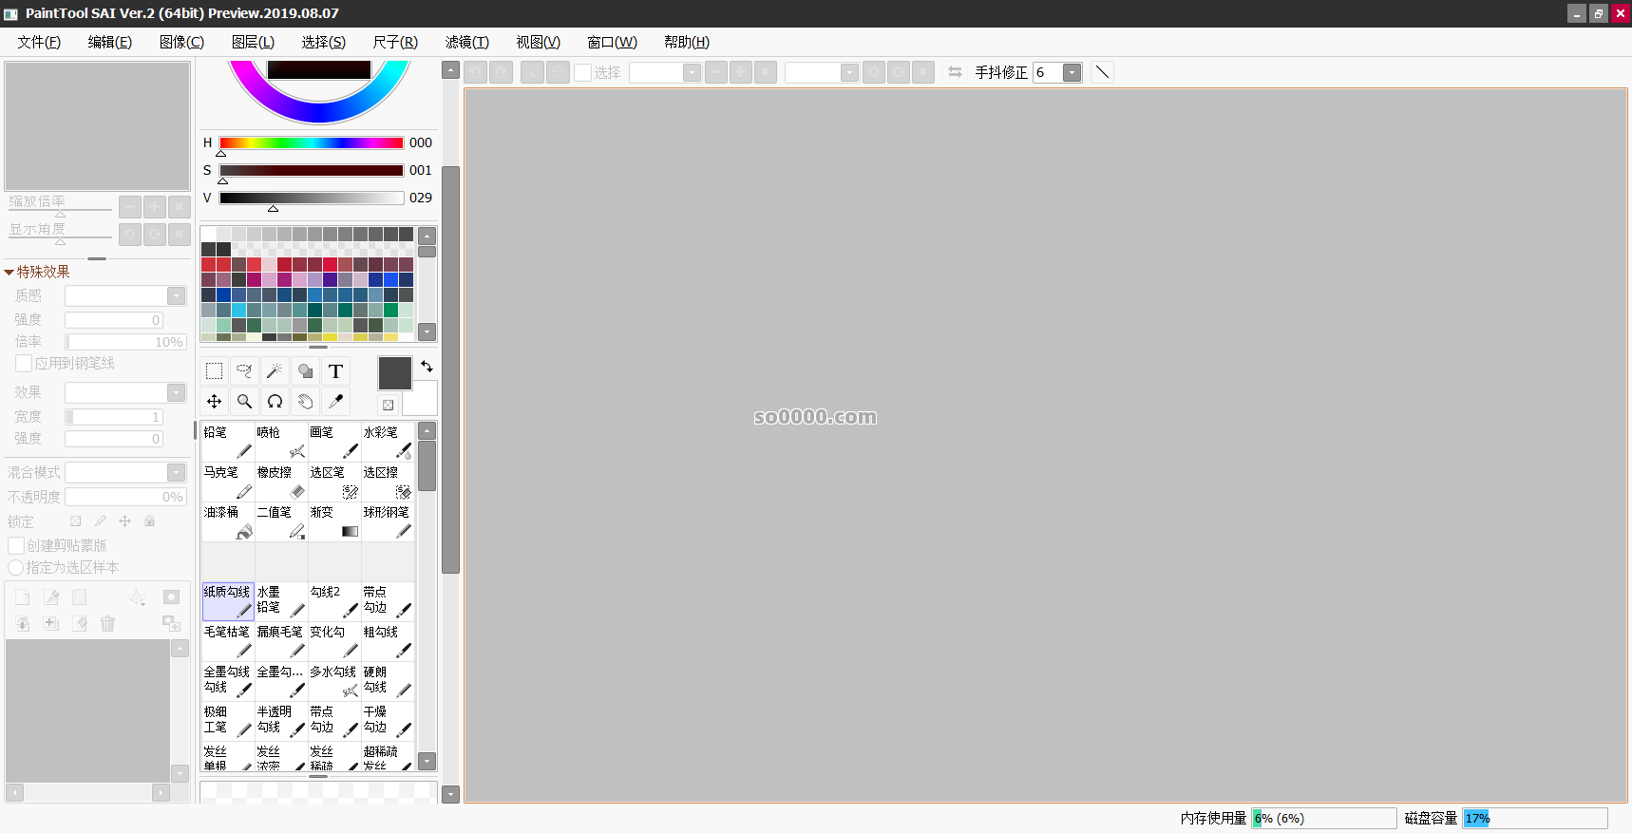Viewport: 1632px width, 833px height.
Task: Select the rectangular selection tool
Action: pos(215,371)
